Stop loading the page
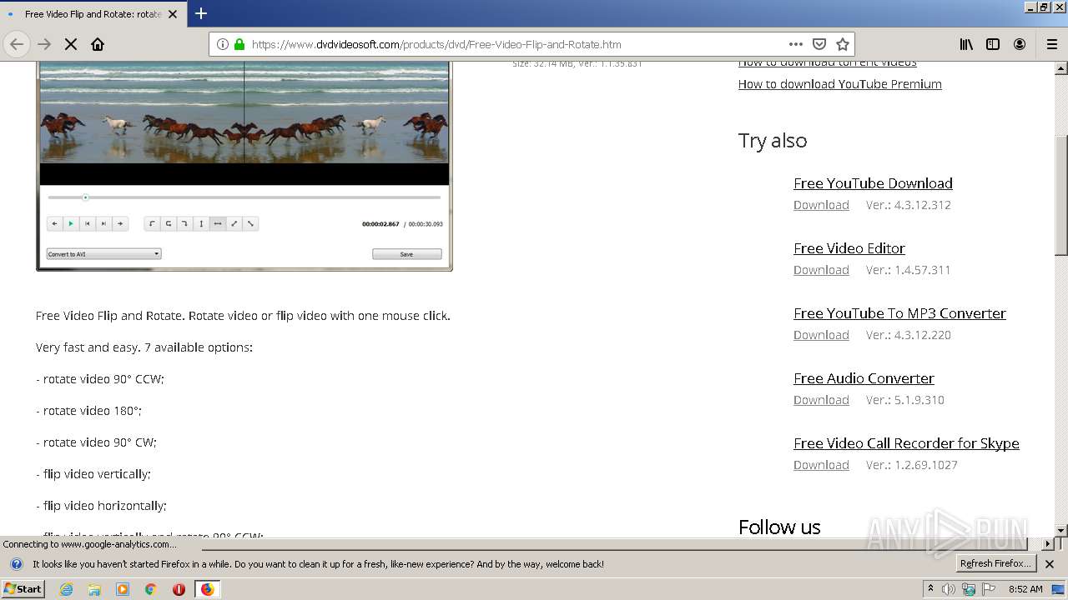Image resolution: width=1068 pixels, height=600 pixels. [x=71, y=44]
